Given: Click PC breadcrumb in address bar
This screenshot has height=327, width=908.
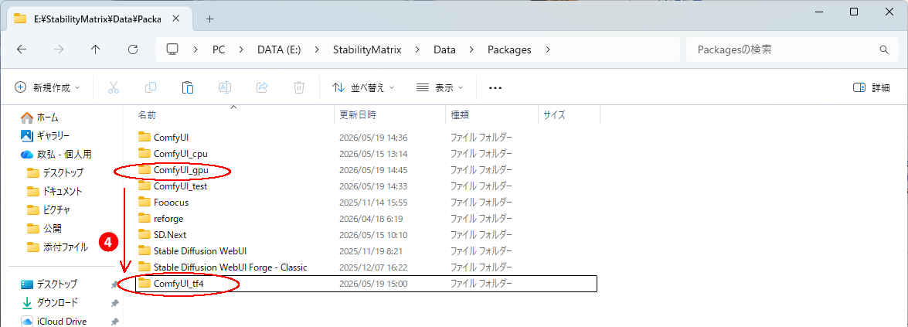Looking at the screenshot, I should tap(219, 49).
